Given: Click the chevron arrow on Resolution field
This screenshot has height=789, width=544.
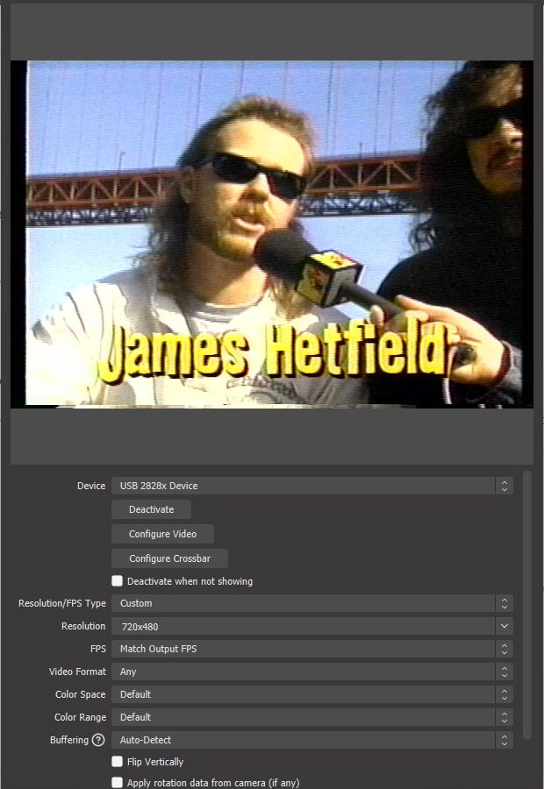Looking at the screenshot, I should pos(504,626).
